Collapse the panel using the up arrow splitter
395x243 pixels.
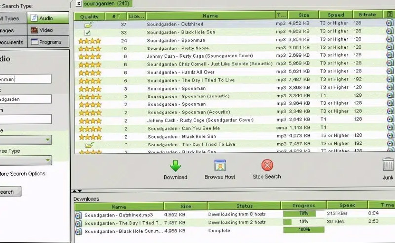tap(75, 191)
